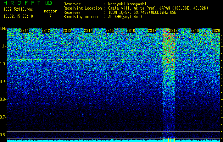223x142 pixels.
Task: Click the 0.8 frequency axis label
Action: (x=3, y=99)
